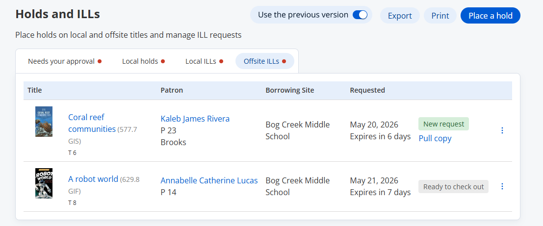Click the T 6 label
Viewport: 543px width, 226px height.
72,152
